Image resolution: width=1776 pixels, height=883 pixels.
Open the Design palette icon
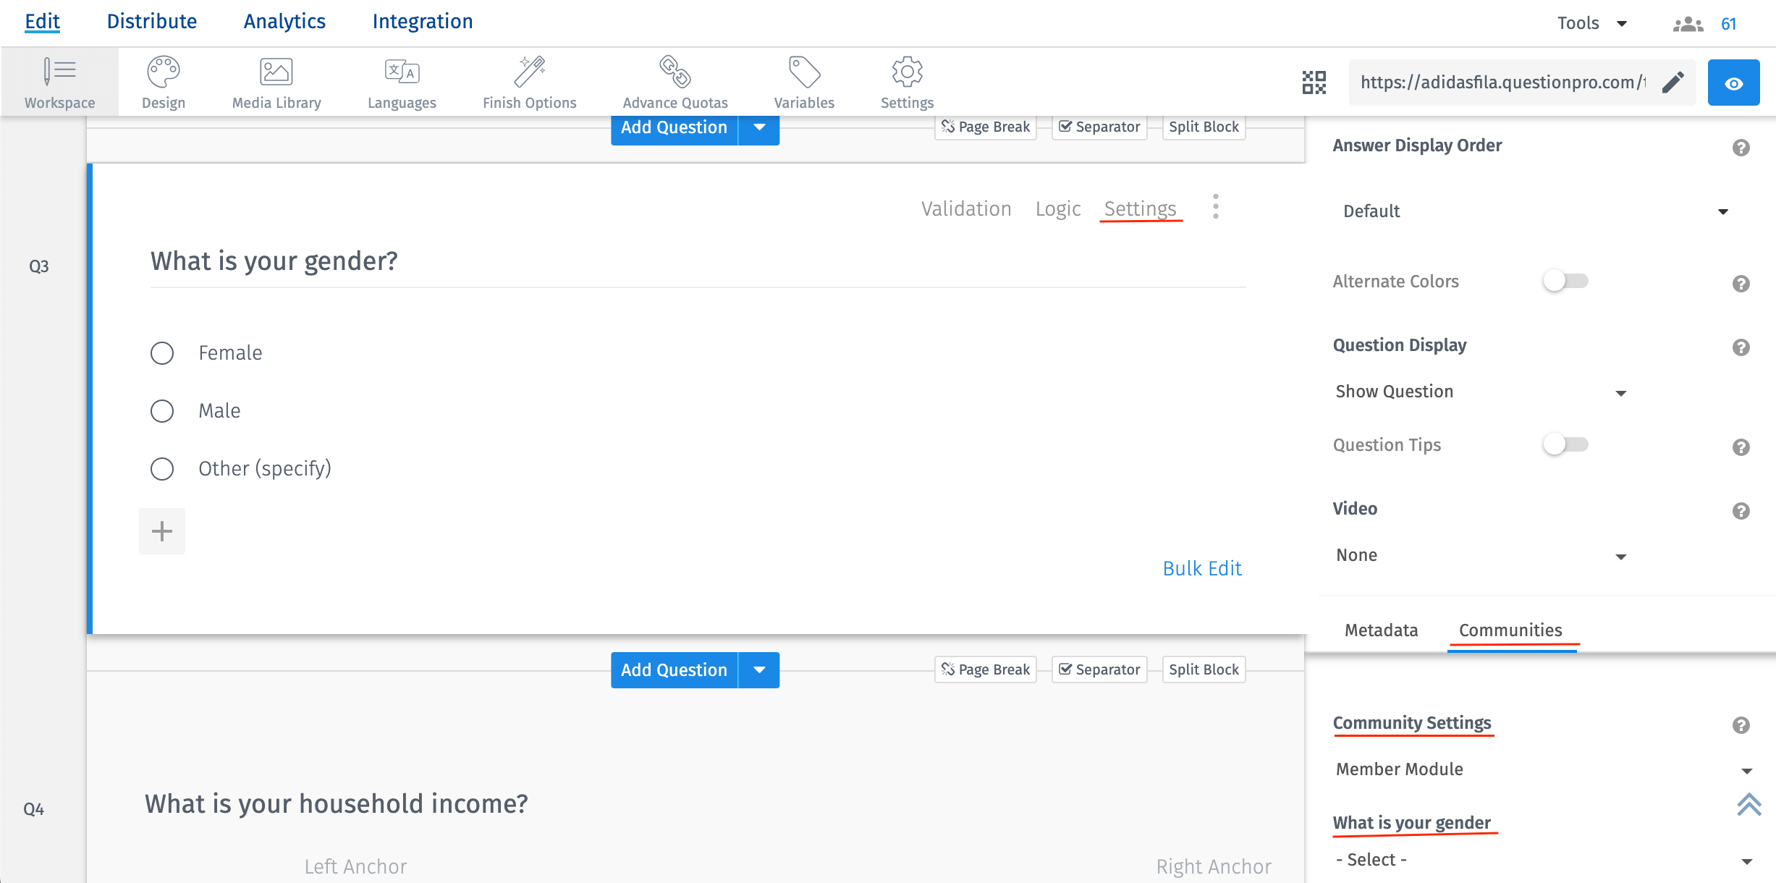(164, 72)
